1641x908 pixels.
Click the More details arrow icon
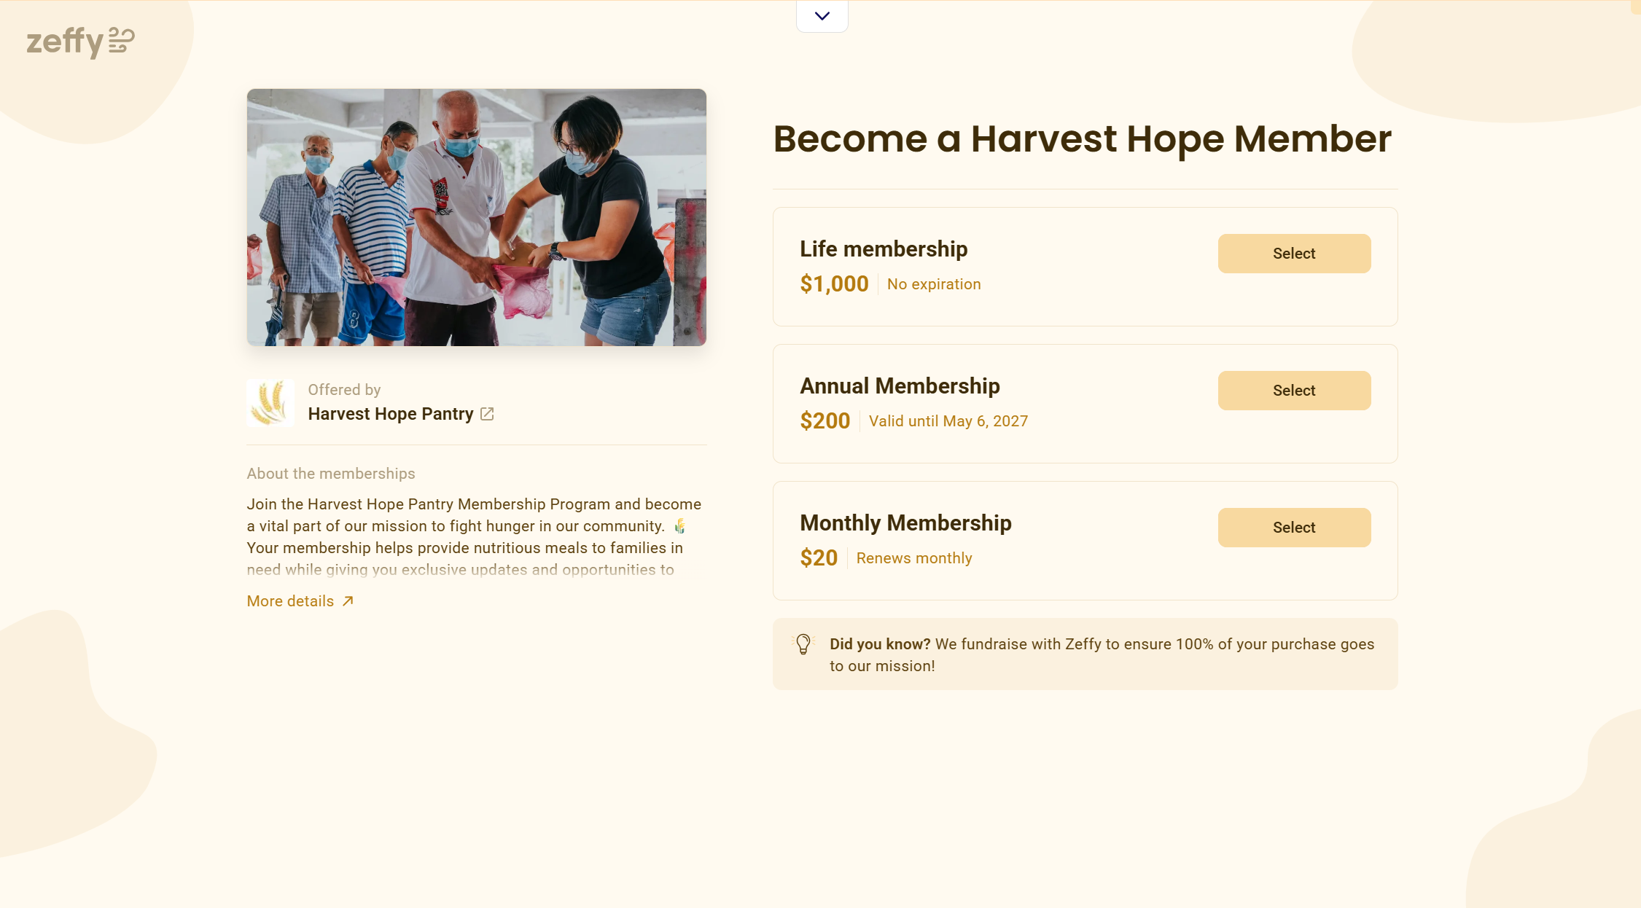(x=348, y=601)
